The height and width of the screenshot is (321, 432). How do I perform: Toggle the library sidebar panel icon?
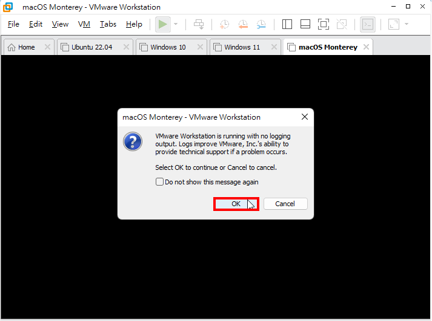point(287,24)
